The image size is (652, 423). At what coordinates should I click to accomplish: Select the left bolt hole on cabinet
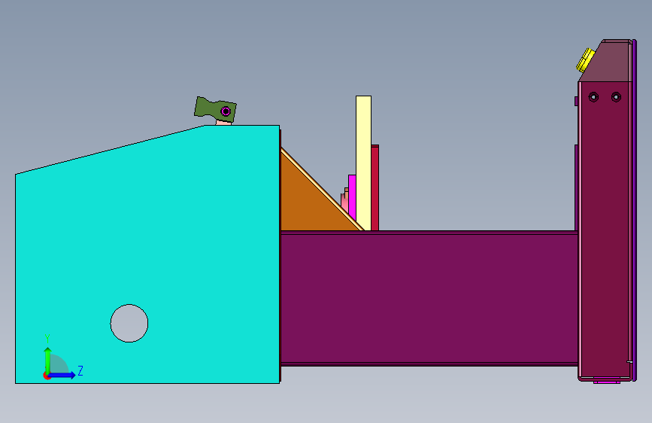pyautogui.click(x=594, y=97)
